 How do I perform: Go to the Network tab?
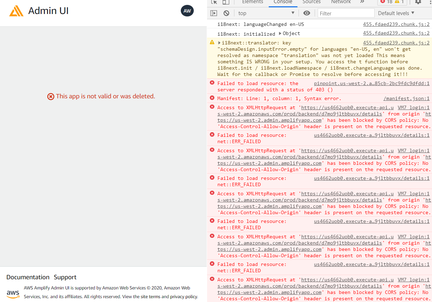tap(341, 2)
